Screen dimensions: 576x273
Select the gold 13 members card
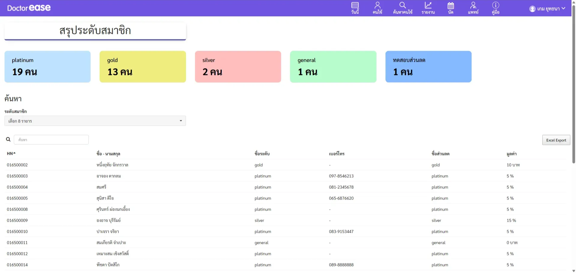142,67
